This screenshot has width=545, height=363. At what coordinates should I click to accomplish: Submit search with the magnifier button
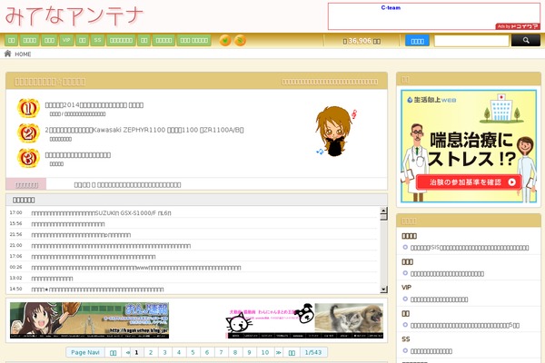[x=526, y=41]
